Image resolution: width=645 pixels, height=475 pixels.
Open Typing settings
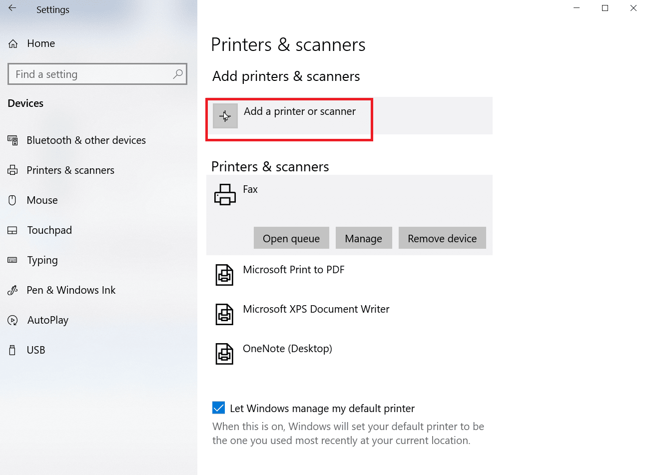pos(42,260)
